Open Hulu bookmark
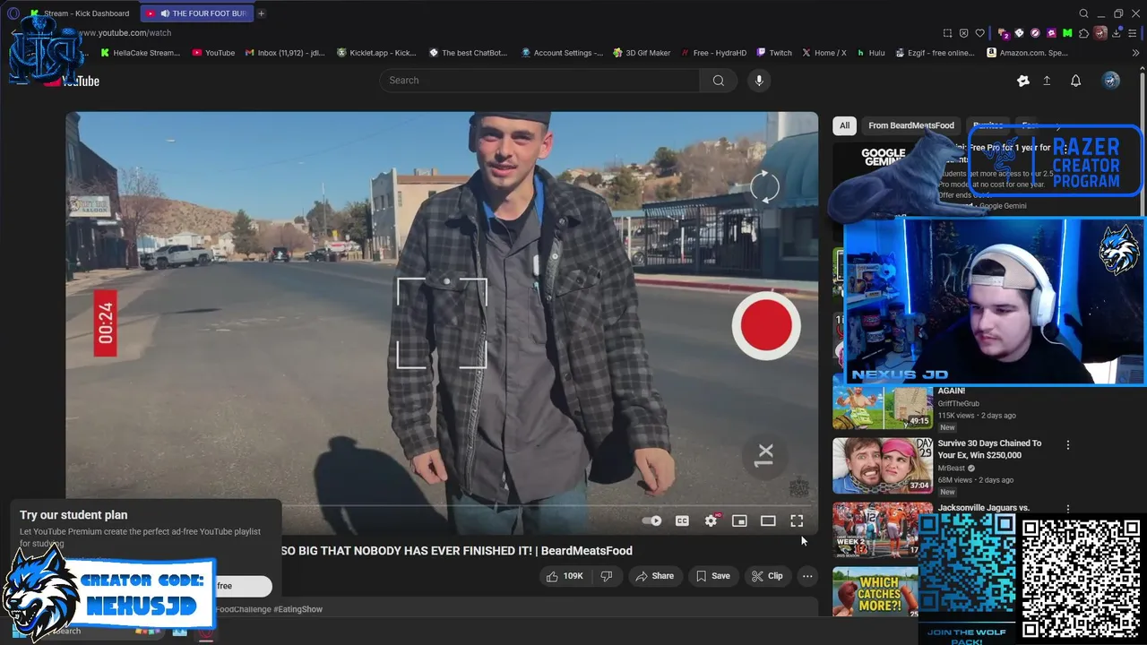The image size is (1147, 645). point(871,53)
